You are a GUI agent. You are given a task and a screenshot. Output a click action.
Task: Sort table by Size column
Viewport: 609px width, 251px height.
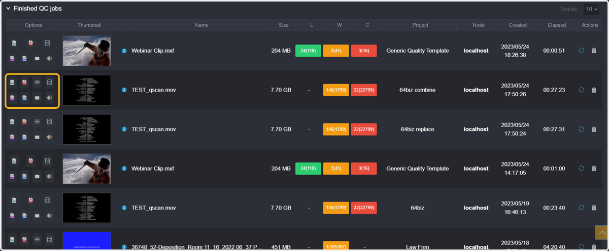[284, 25]
